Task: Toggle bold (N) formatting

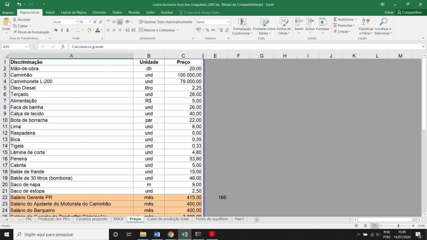Action: point(56,30)
